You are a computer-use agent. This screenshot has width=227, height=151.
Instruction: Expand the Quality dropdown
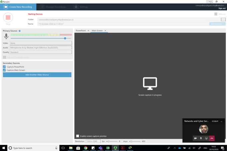click(x=41, y=52)
